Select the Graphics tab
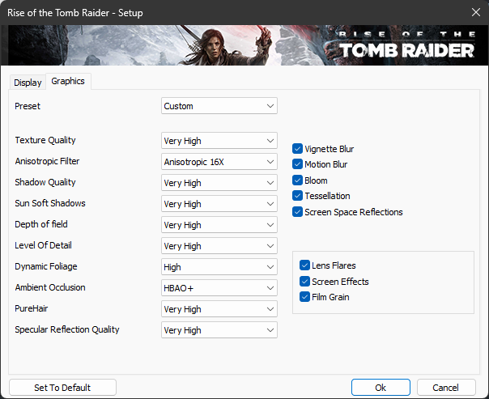The width and height of the screenshot is (489, 399). tap(68, 82)
